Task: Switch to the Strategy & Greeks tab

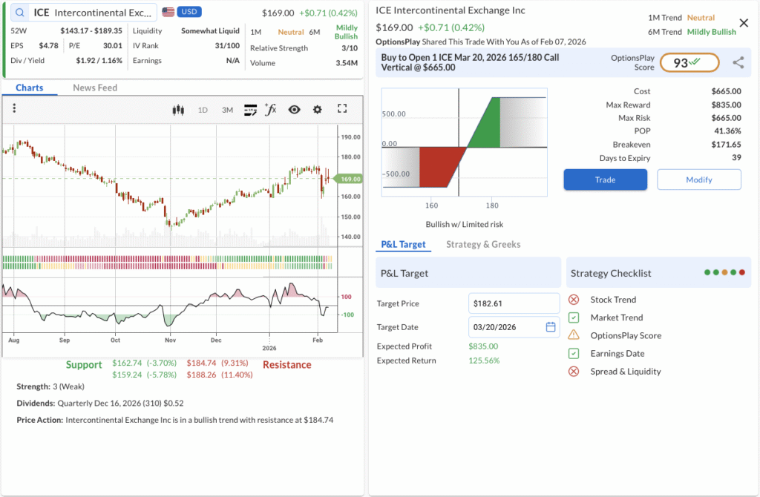Action: pos(483,244)
